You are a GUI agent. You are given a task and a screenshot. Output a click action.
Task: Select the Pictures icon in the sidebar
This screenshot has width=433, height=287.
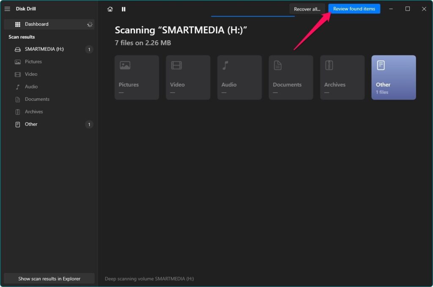click(x=17, y=61)
